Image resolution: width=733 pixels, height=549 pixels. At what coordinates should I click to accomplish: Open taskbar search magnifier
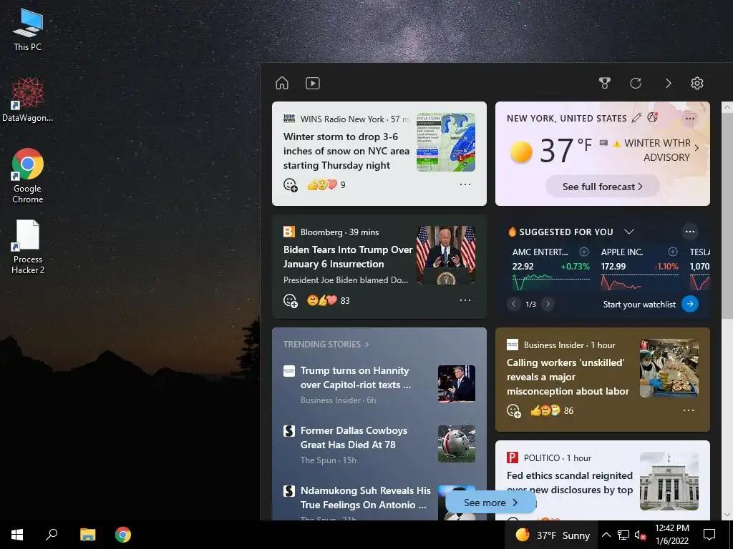pyautogui.click(x=52, y=535)
